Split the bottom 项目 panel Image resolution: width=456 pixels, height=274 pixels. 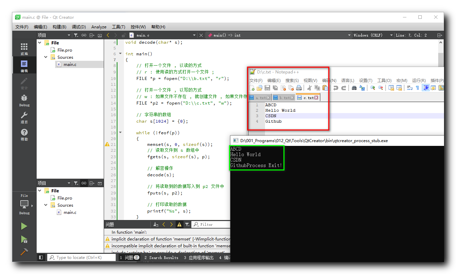click(x=92, y=183)
